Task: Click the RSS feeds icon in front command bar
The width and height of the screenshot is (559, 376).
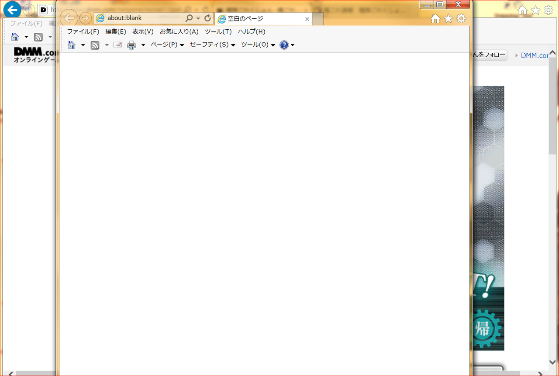Action: click(x=95, y=45)
